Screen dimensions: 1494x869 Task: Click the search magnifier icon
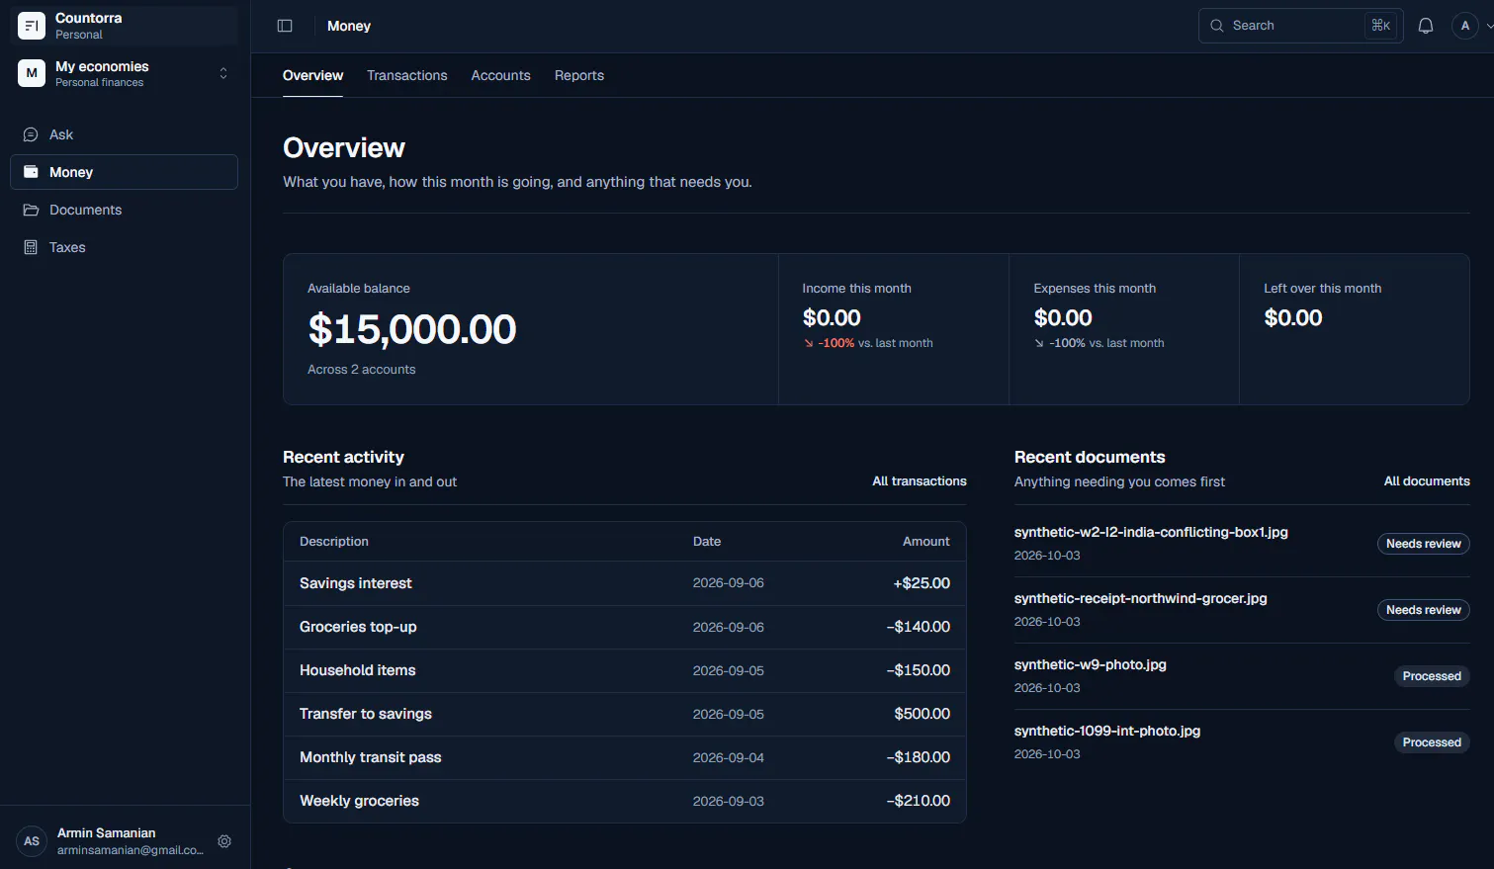[1217, 26]
